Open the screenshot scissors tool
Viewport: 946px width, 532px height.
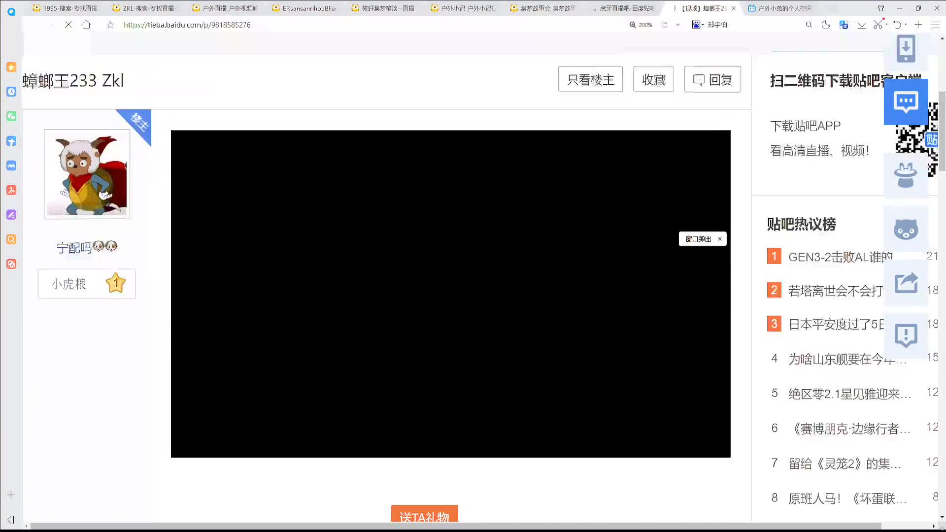click(x=878, y=25)
